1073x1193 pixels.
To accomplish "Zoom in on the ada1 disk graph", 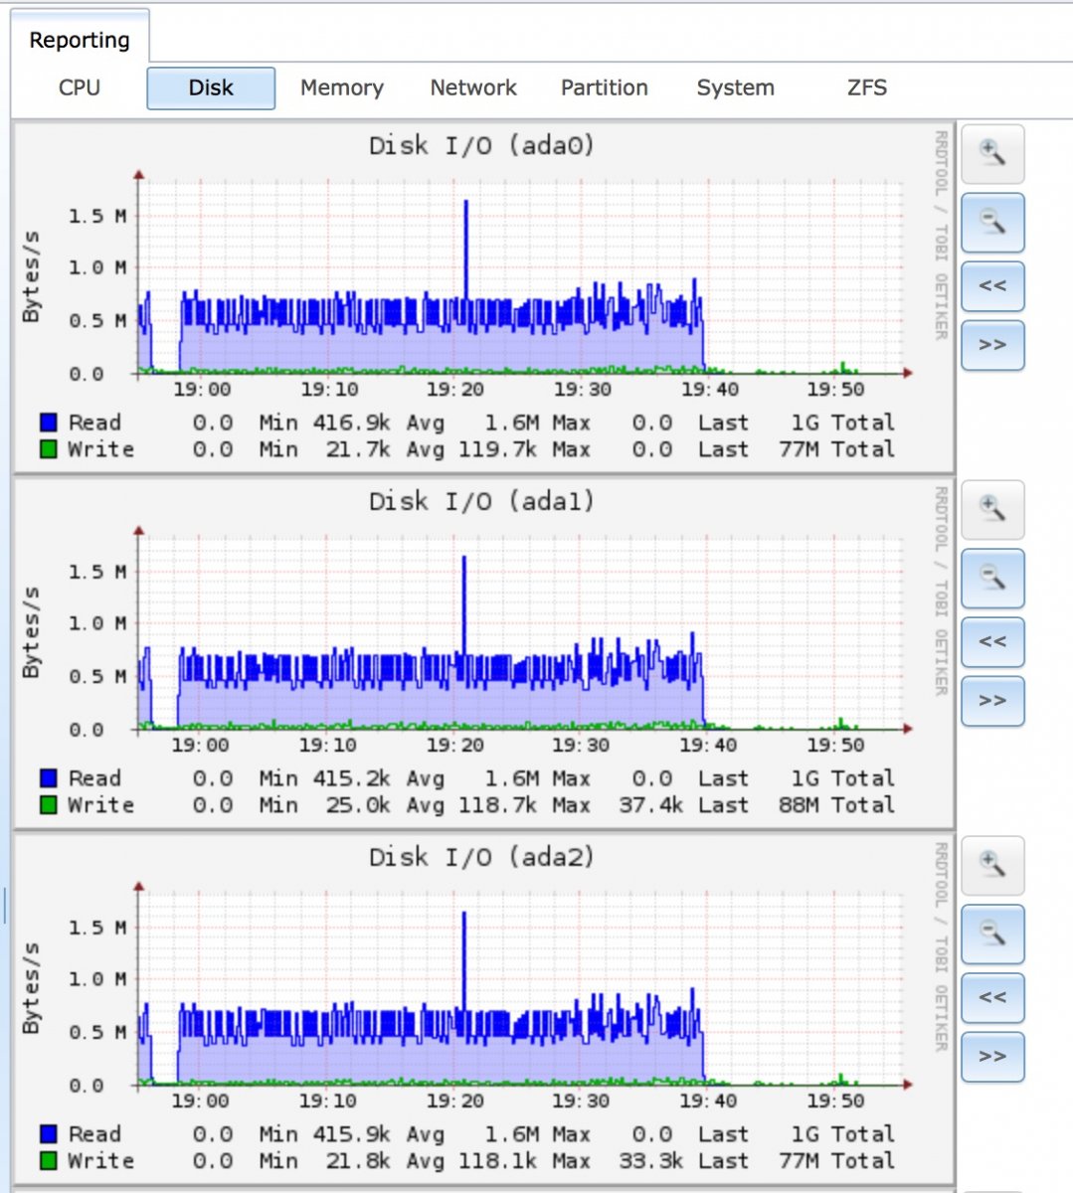I will coord(992,509).
